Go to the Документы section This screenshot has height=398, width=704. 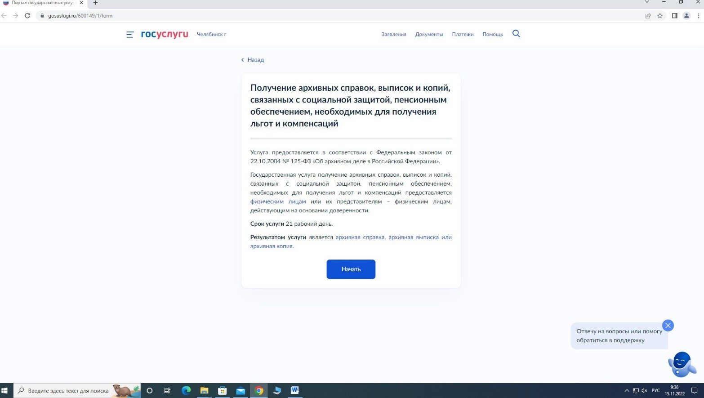[x=429, y=35]
